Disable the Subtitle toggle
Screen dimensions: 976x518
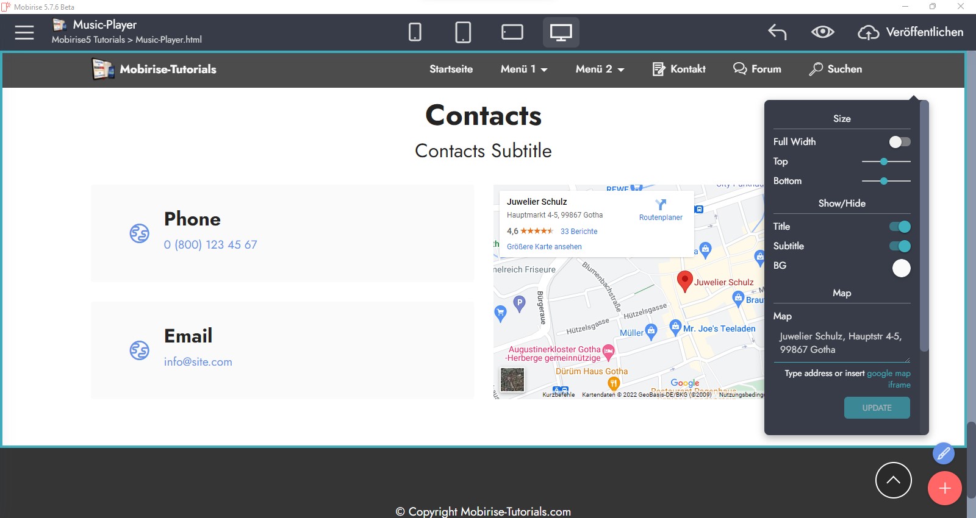pos(899,246)
